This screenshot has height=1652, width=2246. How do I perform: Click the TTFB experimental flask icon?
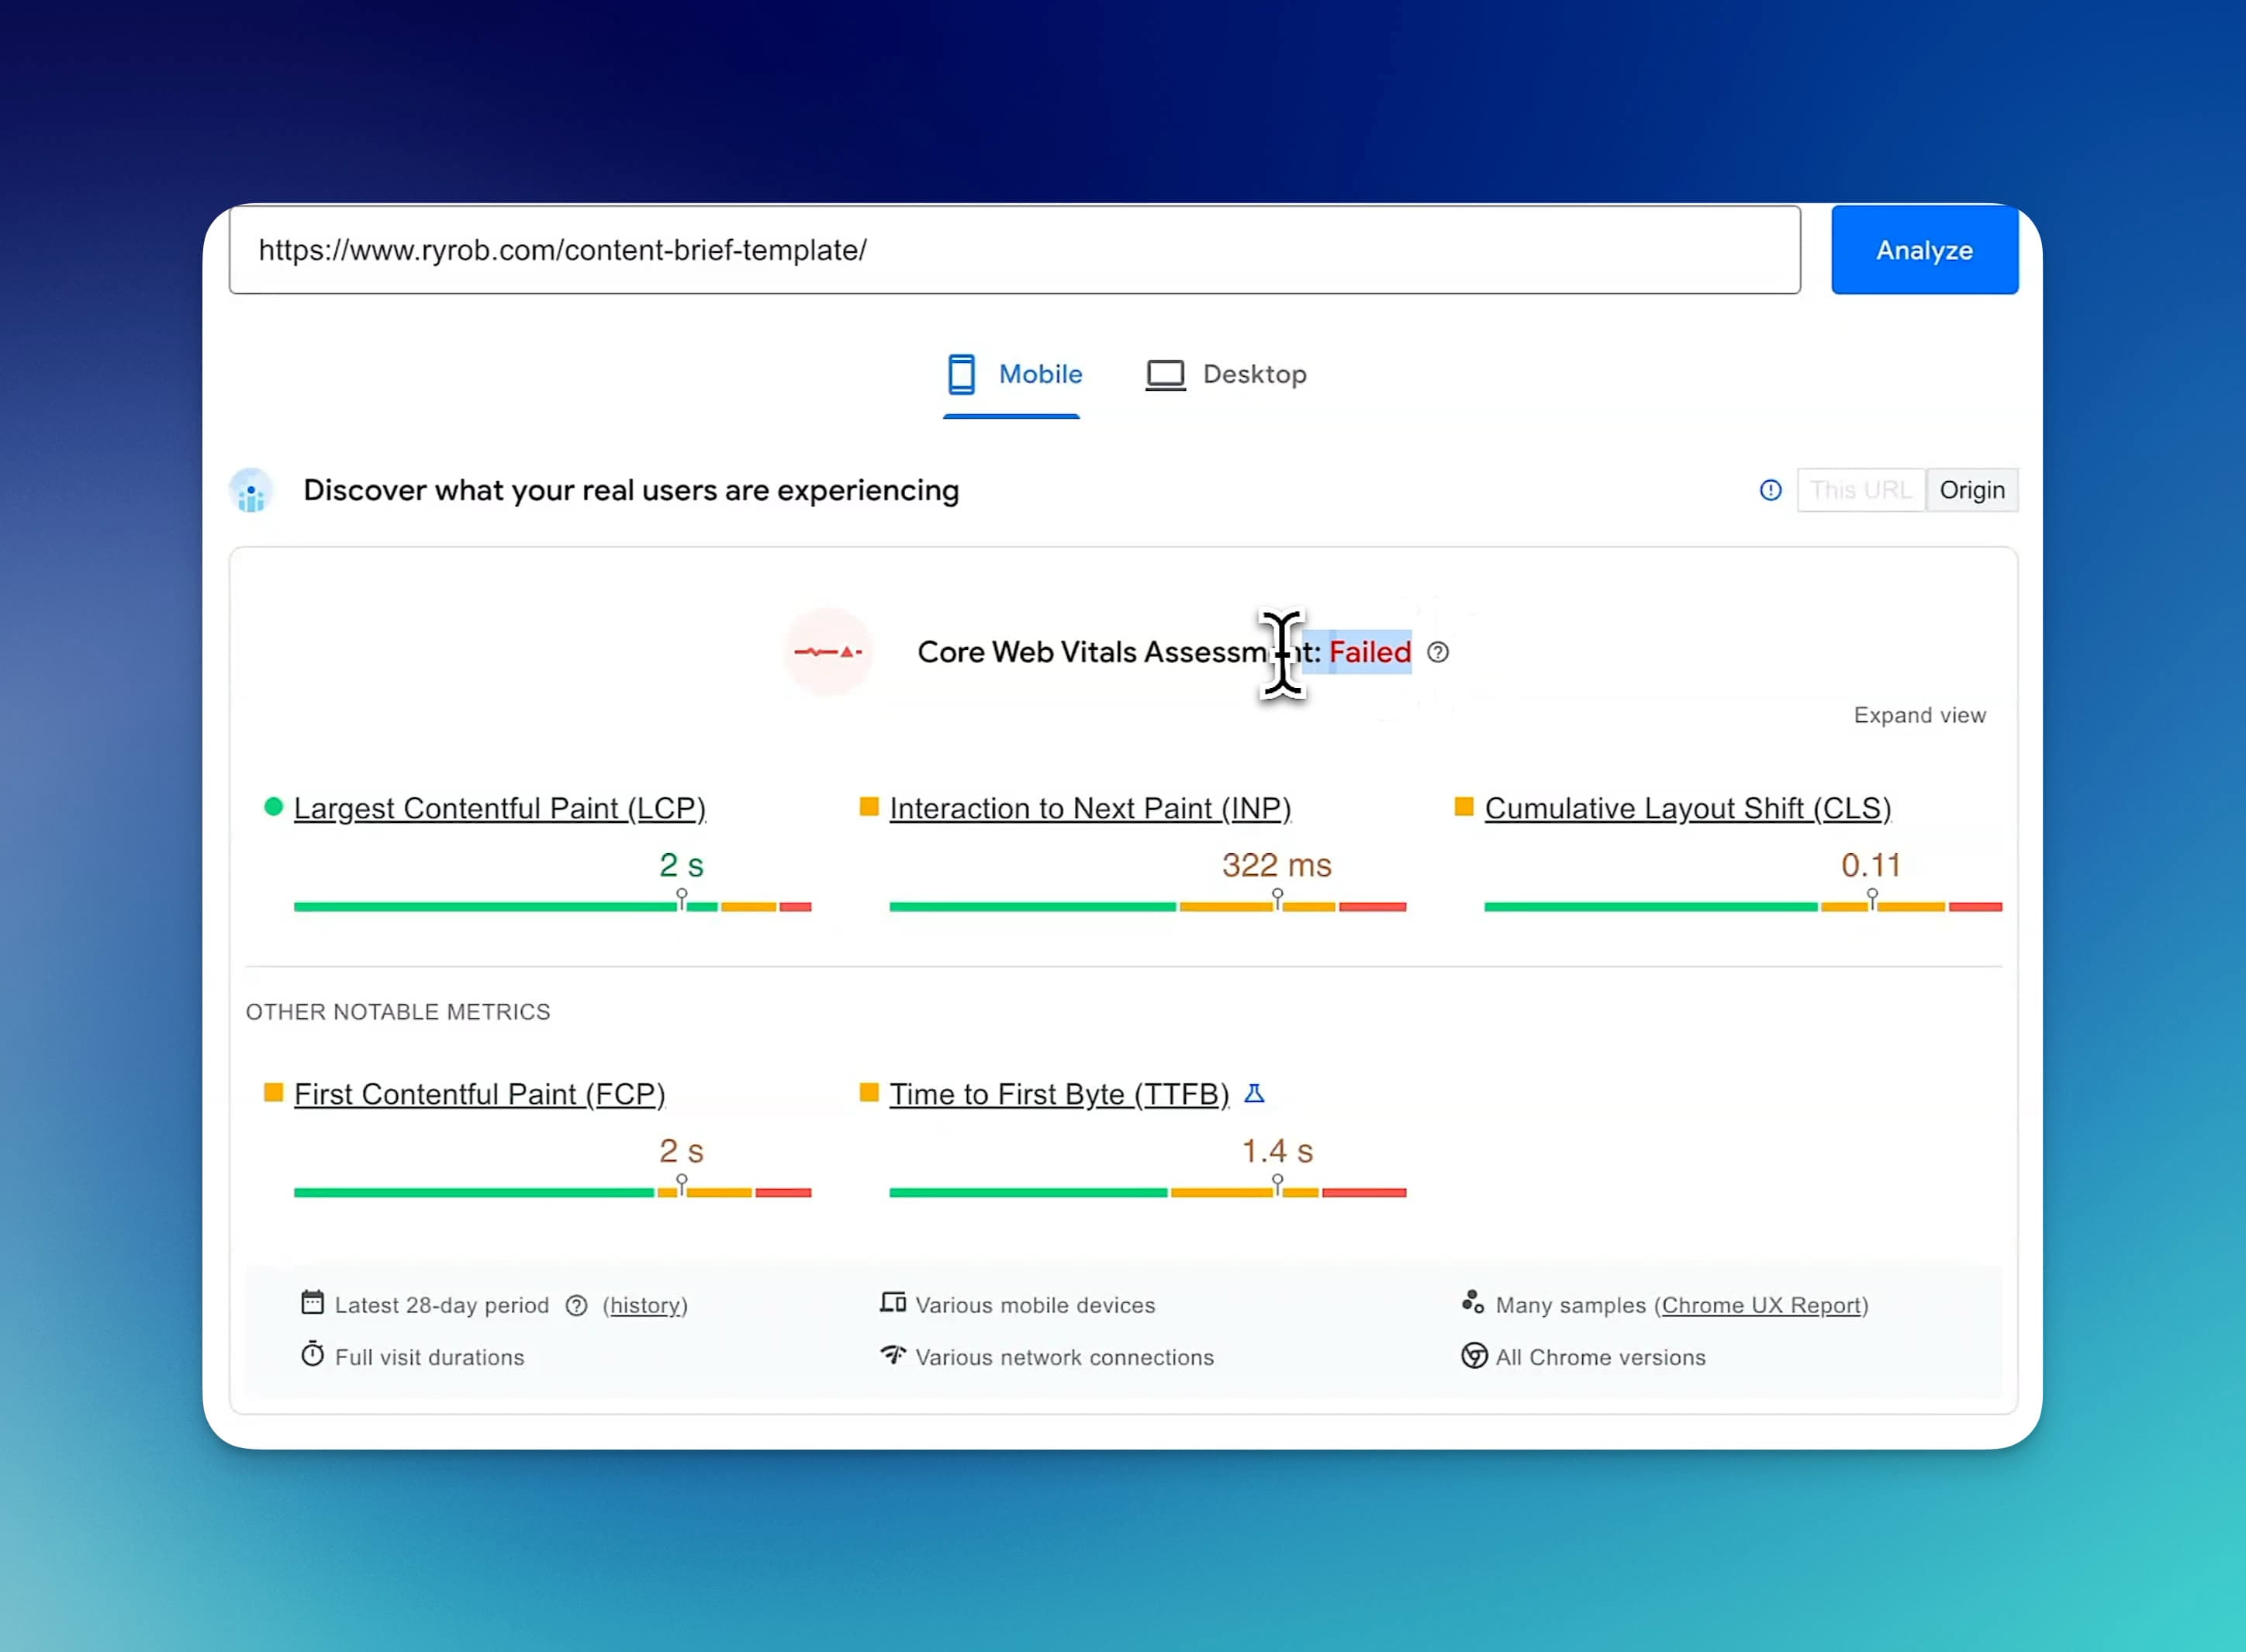pyautogui.click(x=1254, y=1093)
